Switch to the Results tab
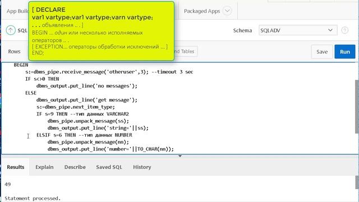The width and height of the screenshot is (359, 202). 16,167
